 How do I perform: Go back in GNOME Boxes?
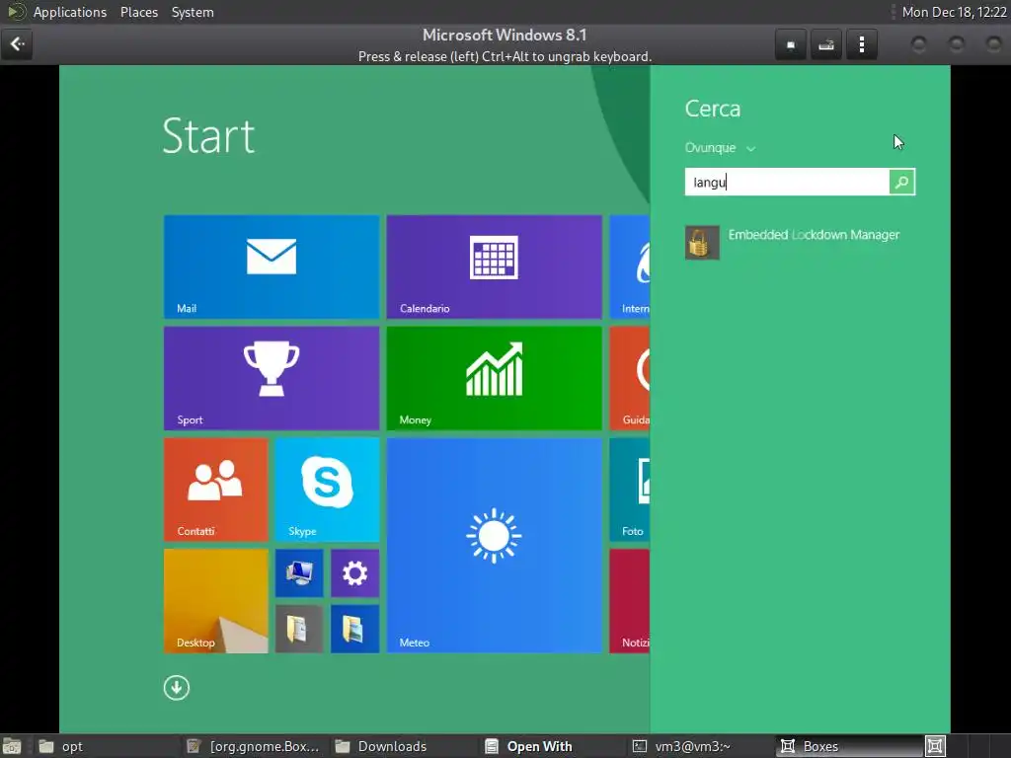(x=17, y=43)
